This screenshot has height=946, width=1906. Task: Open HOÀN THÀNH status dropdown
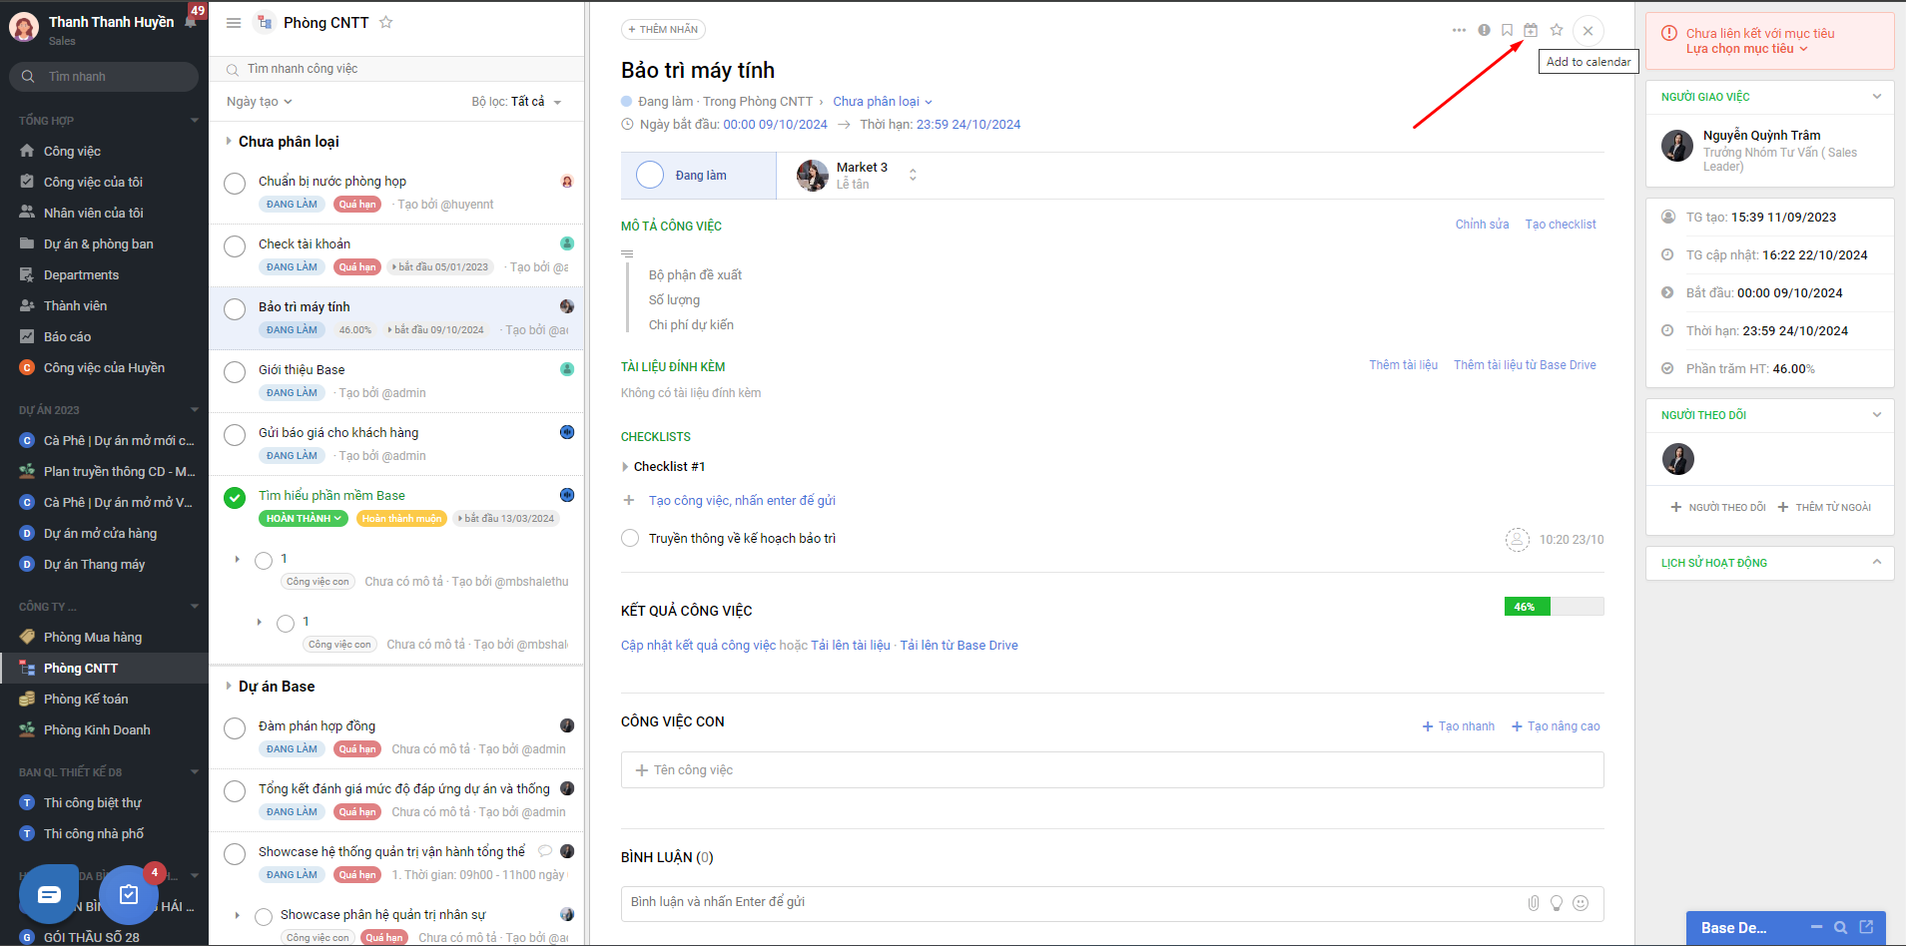click(304, 519)
